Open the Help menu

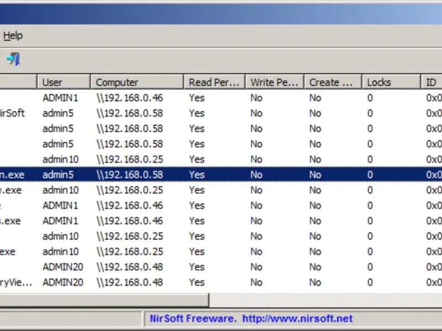tap(13, 36)
